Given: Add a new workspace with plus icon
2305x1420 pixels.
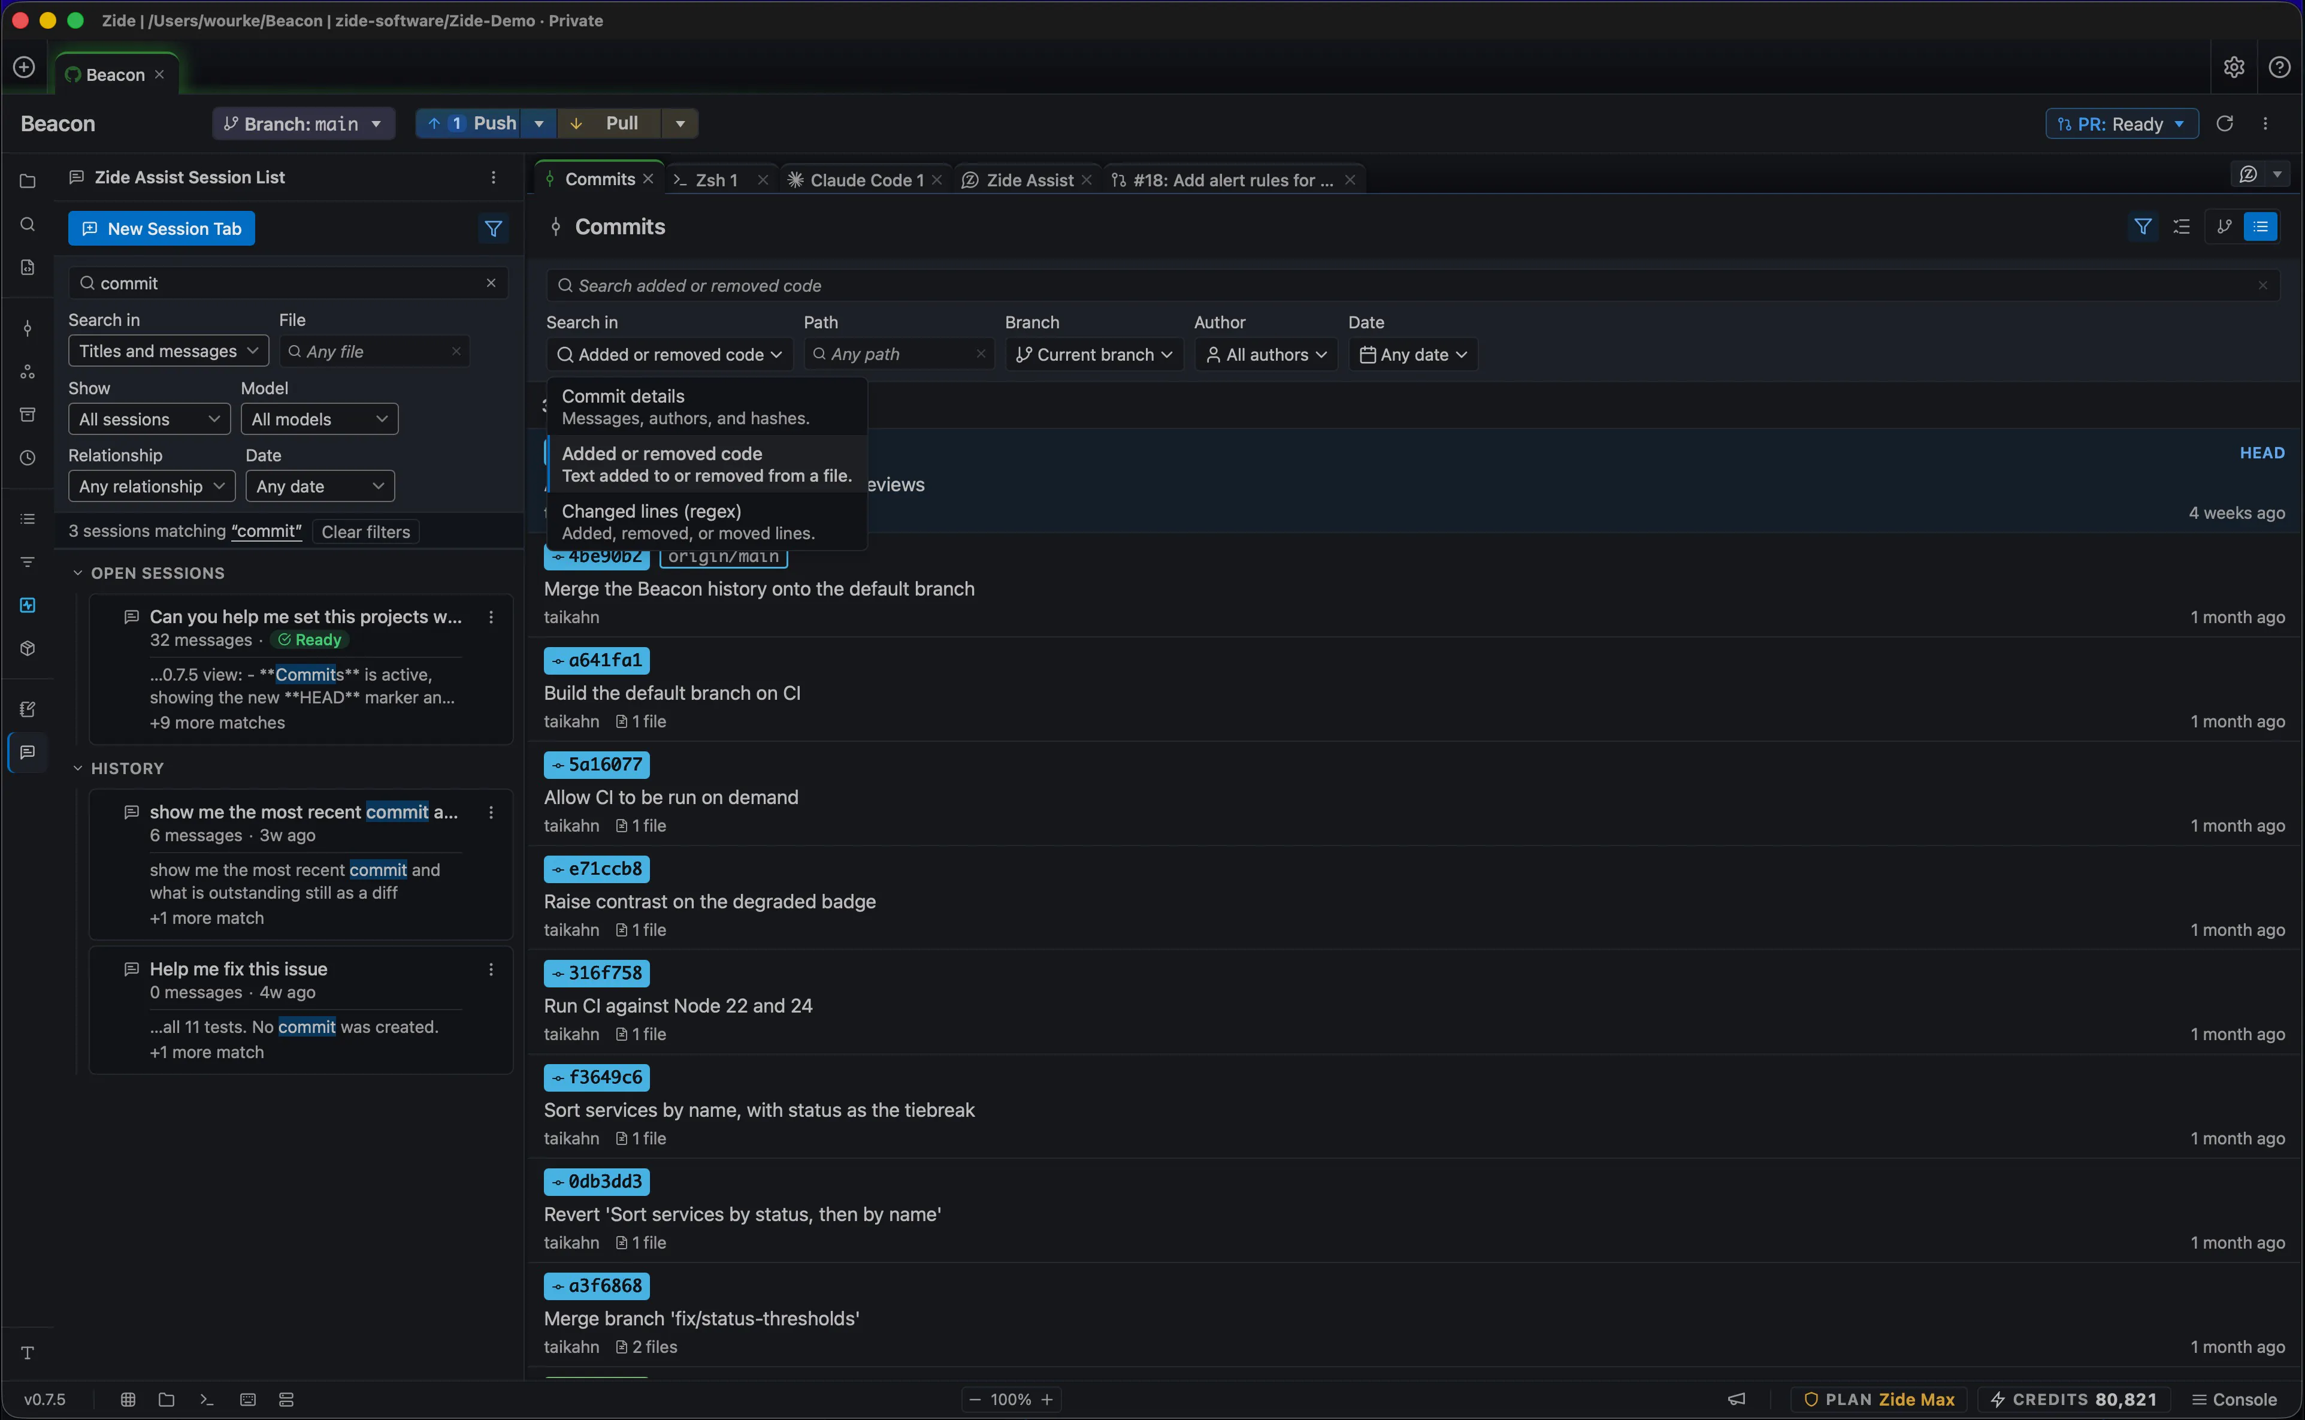Looking at the screenshot, I should (x=25, y=68).
